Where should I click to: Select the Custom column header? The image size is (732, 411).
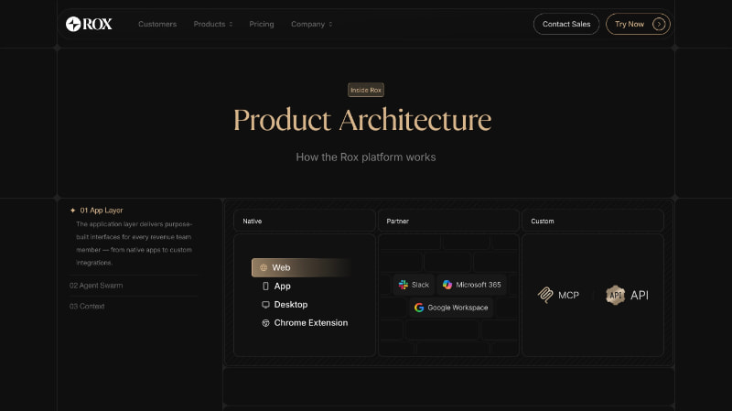click(593, 221)
